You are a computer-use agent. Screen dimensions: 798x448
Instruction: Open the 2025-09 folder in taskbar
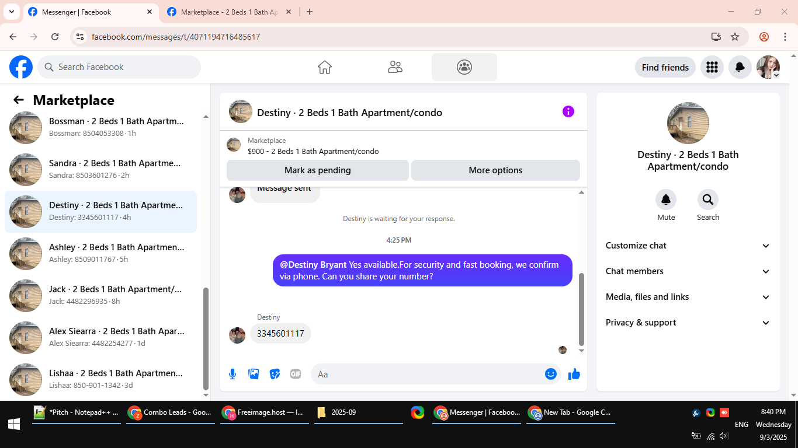(x=359, y=412)
